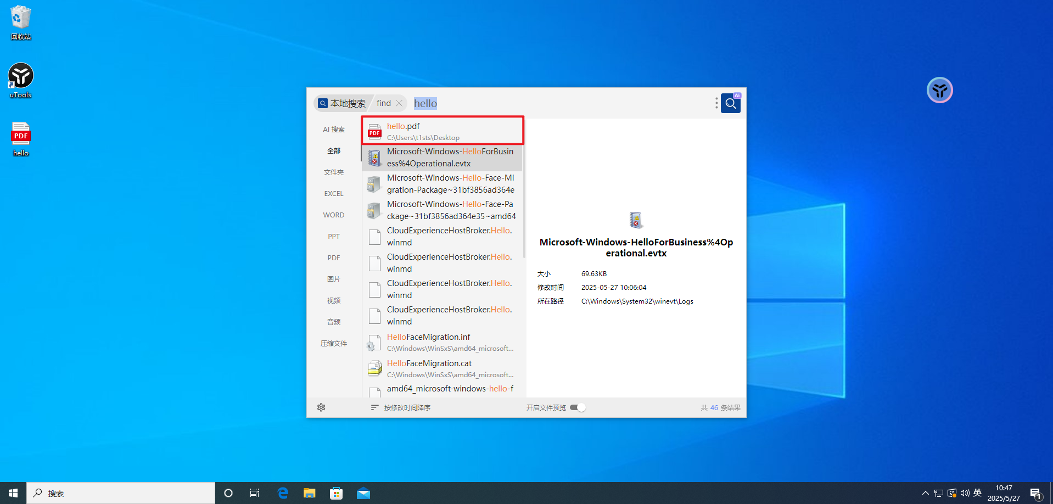The width and height of the screenshot is (1053, 504).
Task: Toggle the 开启文件预览 switch
Action: point(578,407)
